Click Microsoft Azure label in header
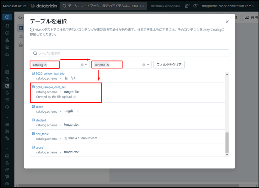 [14, 6]
